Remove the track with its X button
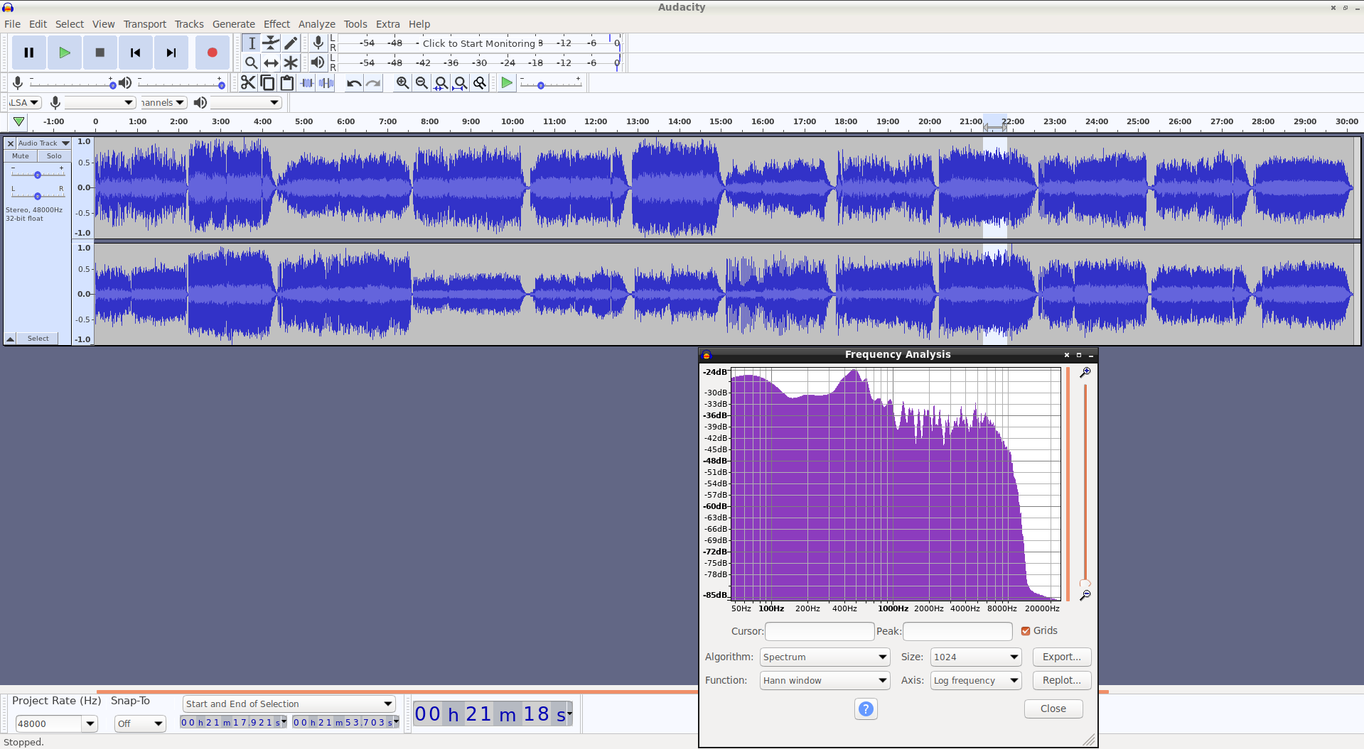This screenshot has height=749, width=1364. click(x=11, y=143)
